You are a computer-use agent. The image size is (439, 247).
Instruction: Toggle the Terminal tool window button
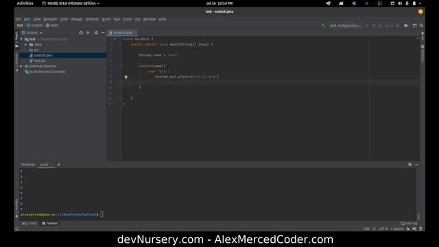[50, 224]
